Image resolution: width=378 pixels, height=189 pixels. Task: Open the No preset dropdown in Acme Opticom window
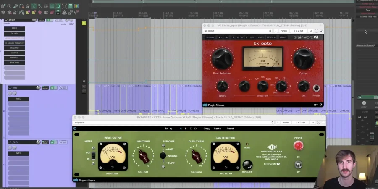coord(173,123)
